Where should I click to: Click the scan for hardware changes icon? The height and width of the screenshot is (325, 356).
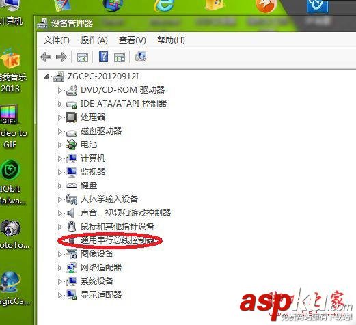point(141,57)
